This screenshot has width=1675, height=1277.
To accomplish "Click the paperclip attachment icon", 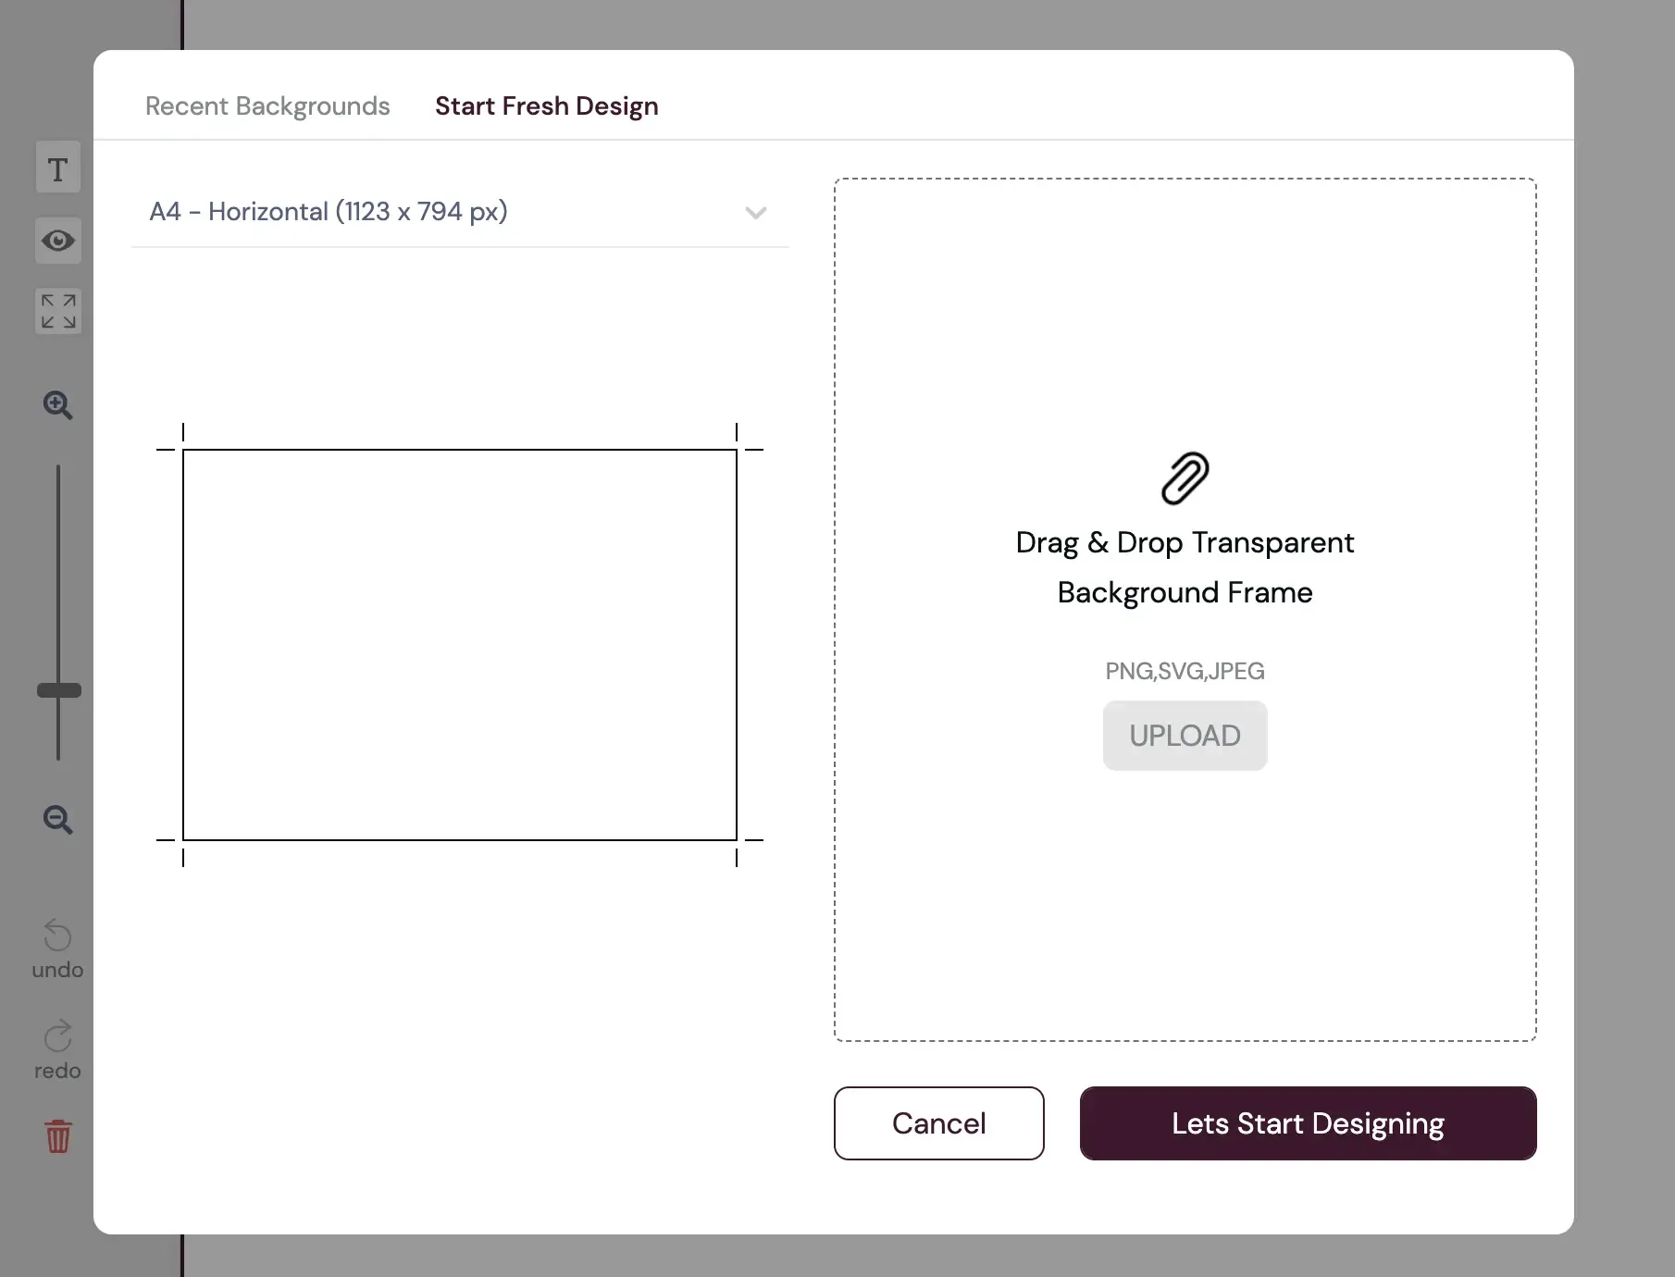I will 1185,478.
